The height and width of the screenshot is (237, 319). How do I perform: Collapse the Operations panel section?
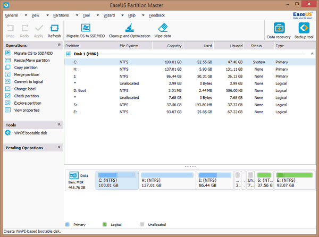(59, 46)
